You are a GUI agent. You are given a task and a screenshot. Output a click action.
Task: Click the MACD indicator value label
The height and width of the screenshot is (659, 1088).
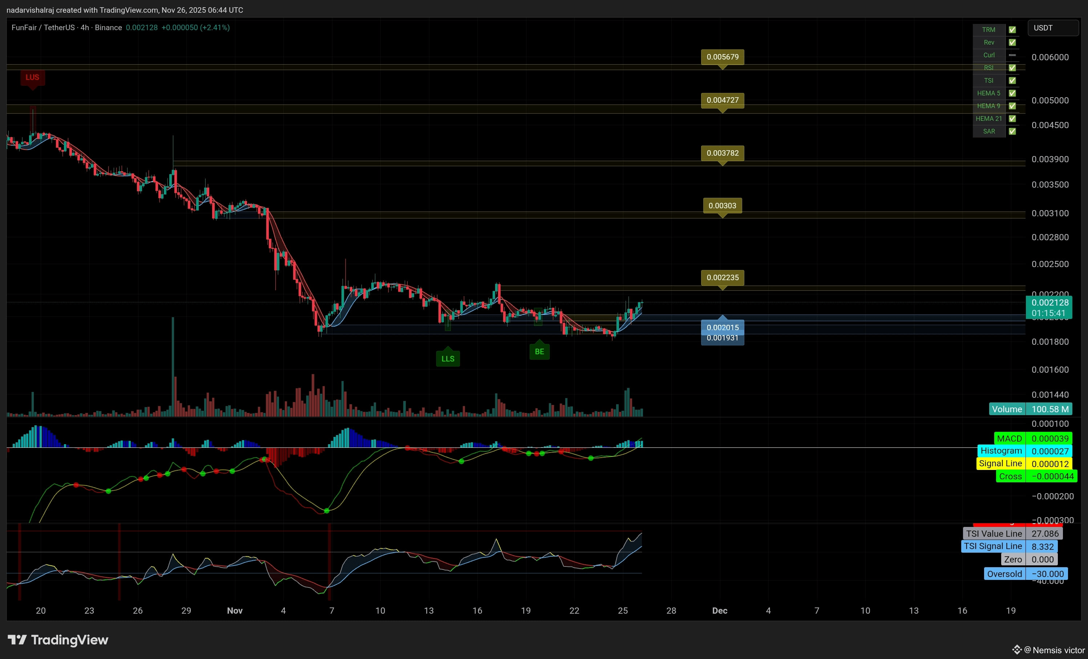tap(1009, 438)
